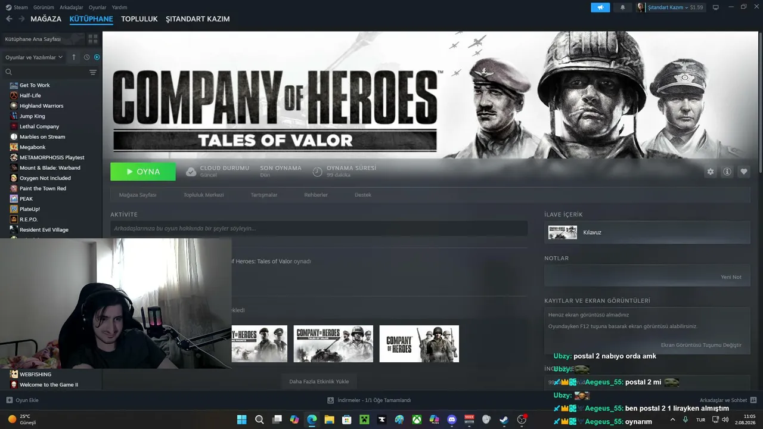Go back with the Steam back arrow
The height and width of the screenshot is (429, 763).
[x=9, y=19]
